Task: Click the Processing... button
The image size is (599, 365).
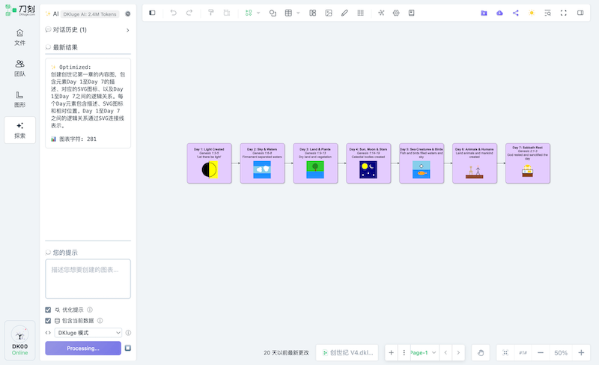Action: [82, 348]
